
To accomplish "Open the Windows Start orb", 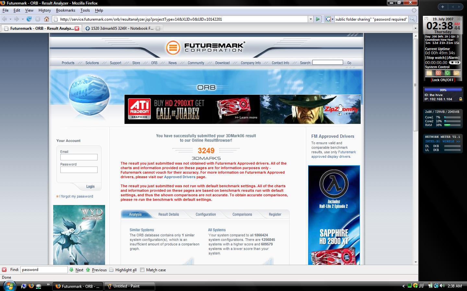I will pos(9,286).
